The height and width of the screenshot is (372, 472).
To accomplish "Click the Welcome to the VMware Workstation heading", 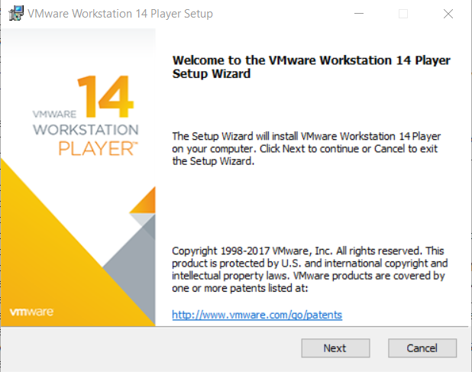I will coord(311,66).
